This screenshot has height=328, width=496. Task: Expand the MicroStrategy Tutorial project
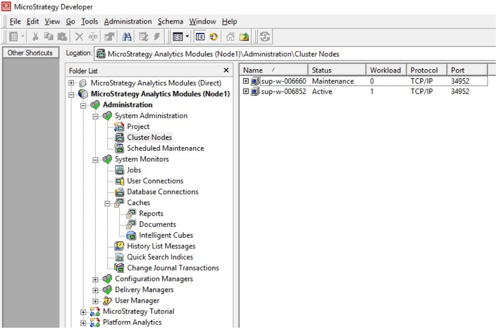coord(83,312)
